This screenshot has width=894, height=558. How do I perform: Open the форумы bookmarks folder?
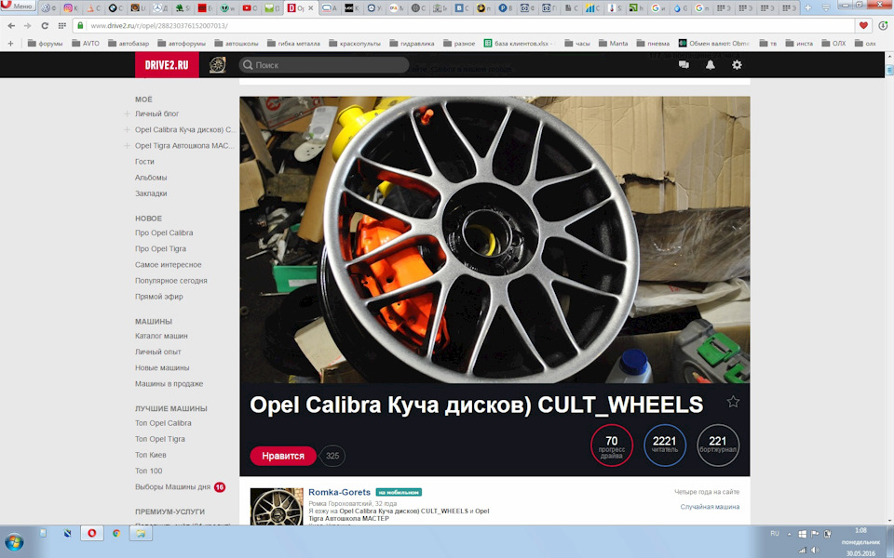click(45, 44)
